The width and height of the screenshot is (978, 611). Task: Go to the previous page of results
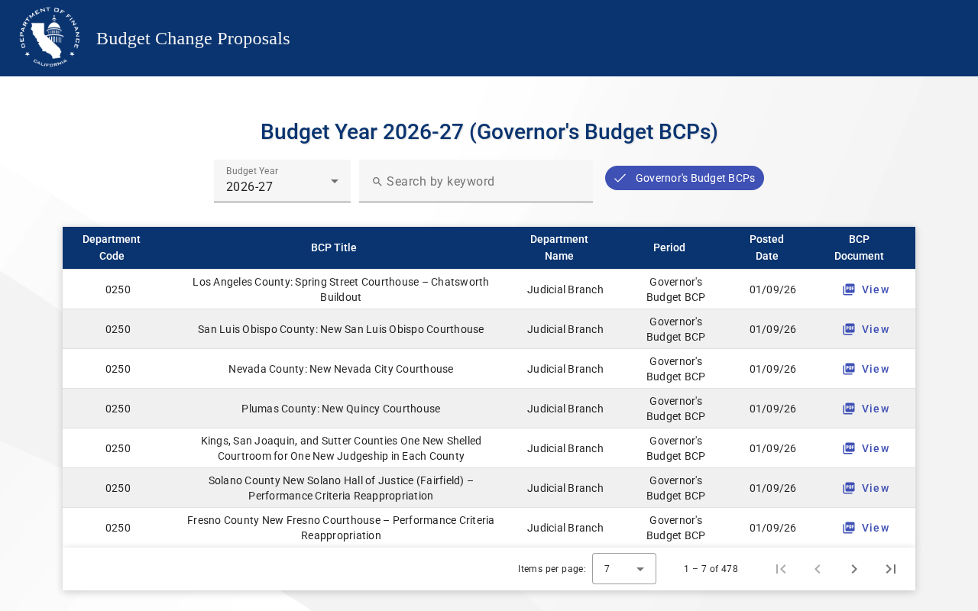(x=818, y=569)
